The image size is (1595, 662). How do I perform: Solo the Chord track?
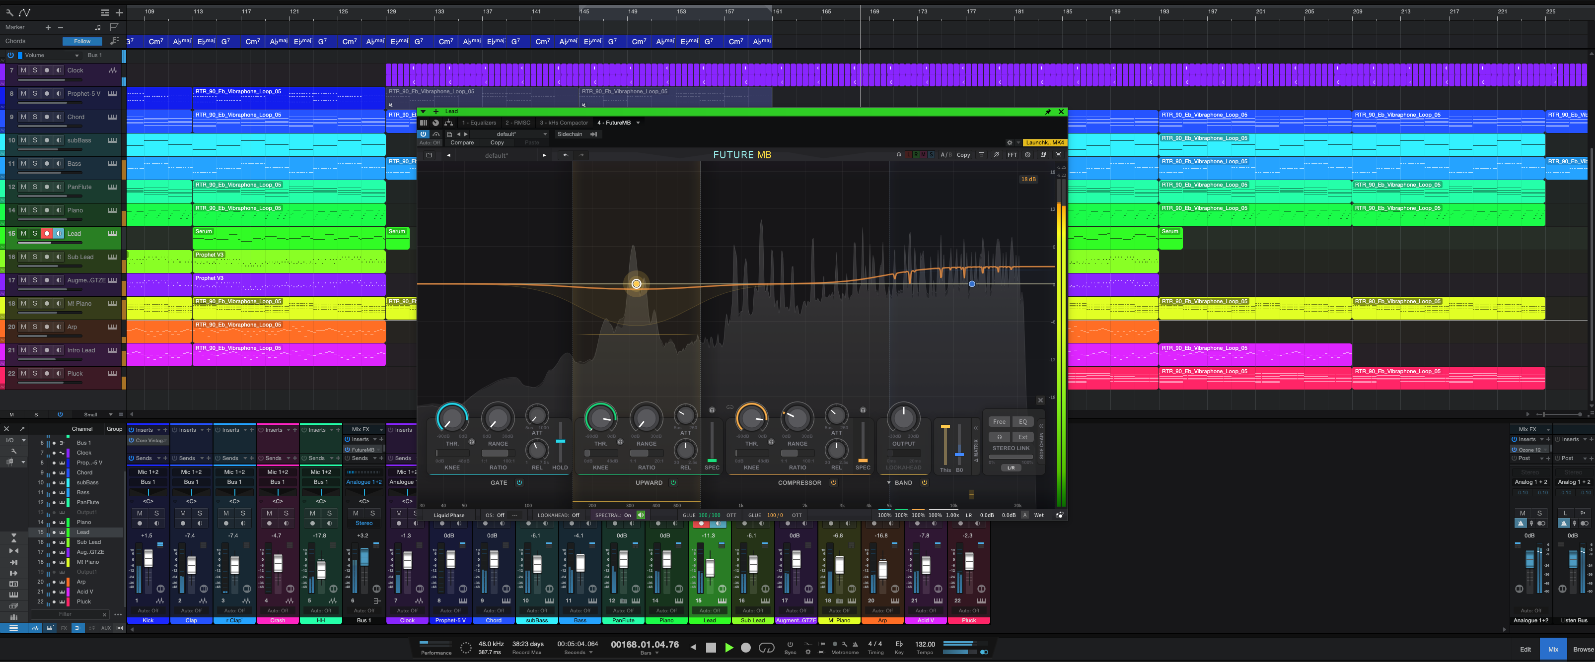click(35, 117)
